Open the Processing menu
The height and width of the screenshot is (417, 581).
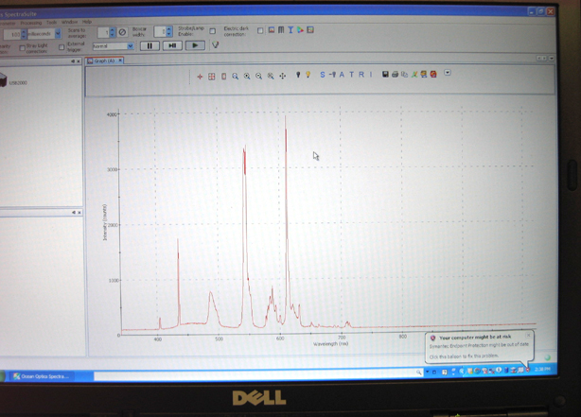click(x=31, y=23)
